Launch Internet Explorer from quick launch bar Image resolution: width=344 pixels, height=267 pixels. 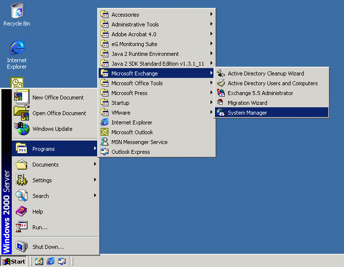pos(51,261)
